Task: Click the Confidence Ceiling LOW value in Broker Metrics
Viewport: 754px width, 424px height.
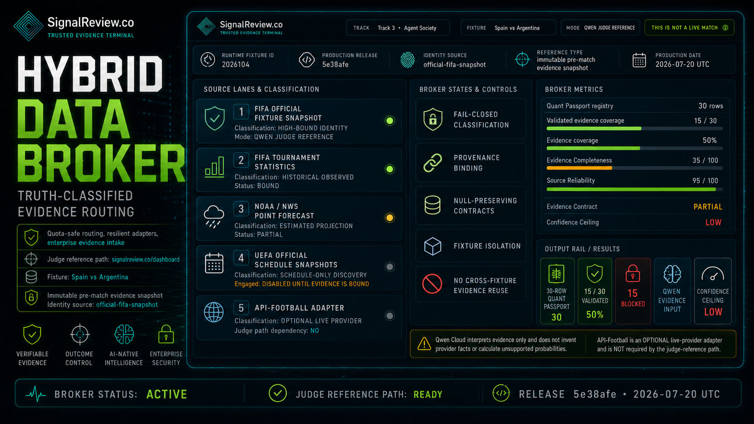Action: tap(713, 222)
